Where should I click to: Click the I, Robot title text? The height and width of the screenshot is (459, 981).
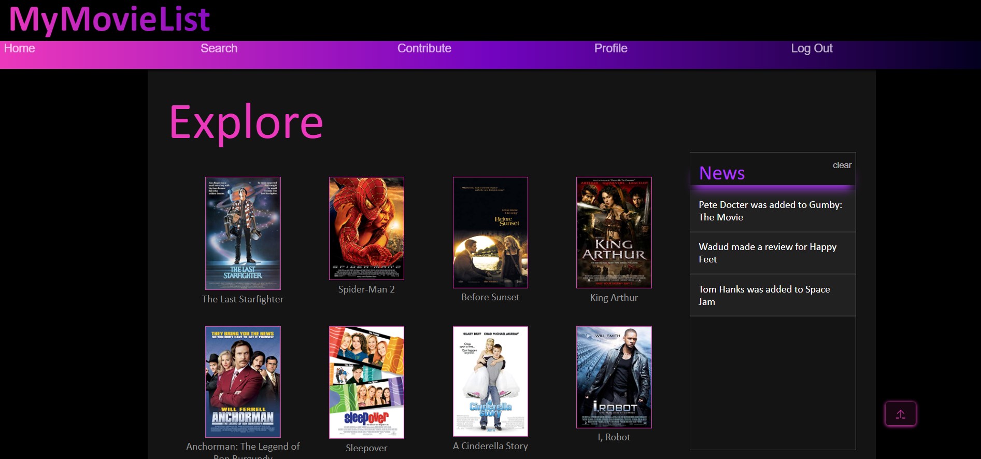coord(614,437)
